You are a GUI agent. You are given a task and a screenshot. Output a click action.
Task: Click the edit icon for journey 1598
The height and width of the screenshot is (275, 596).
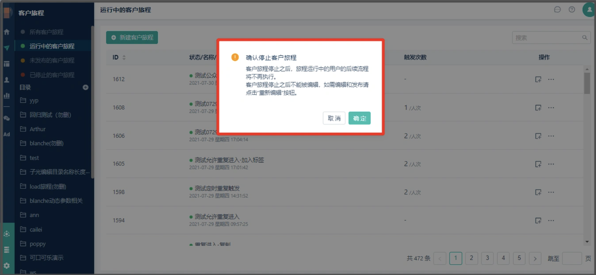(x=538, y=192)
